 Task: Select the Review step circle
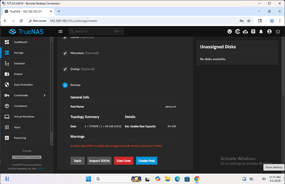coord(65,85)
